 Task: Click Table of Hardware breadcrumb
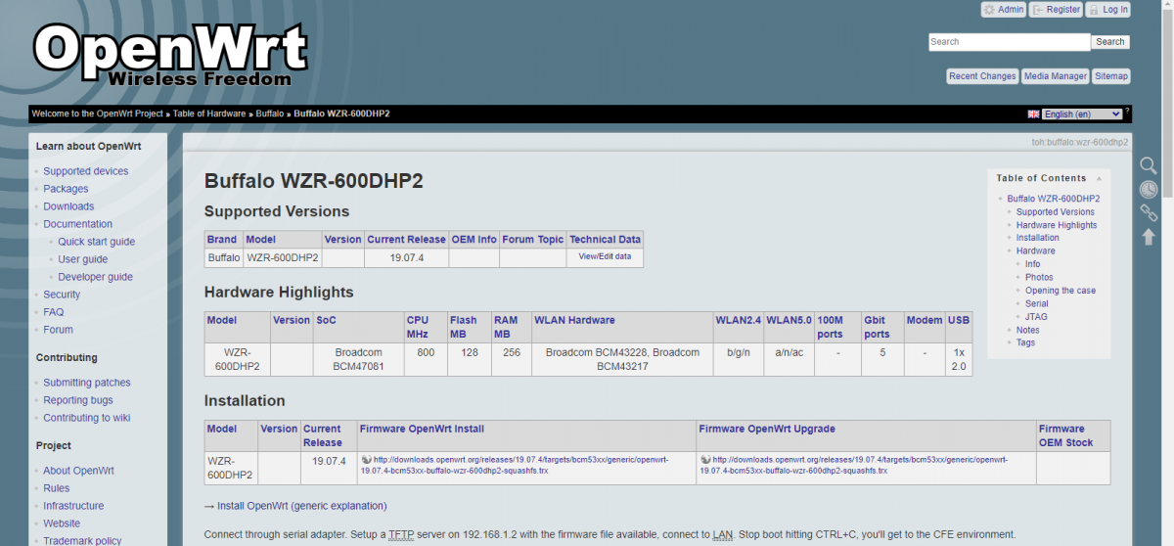[x=209, y=114]
